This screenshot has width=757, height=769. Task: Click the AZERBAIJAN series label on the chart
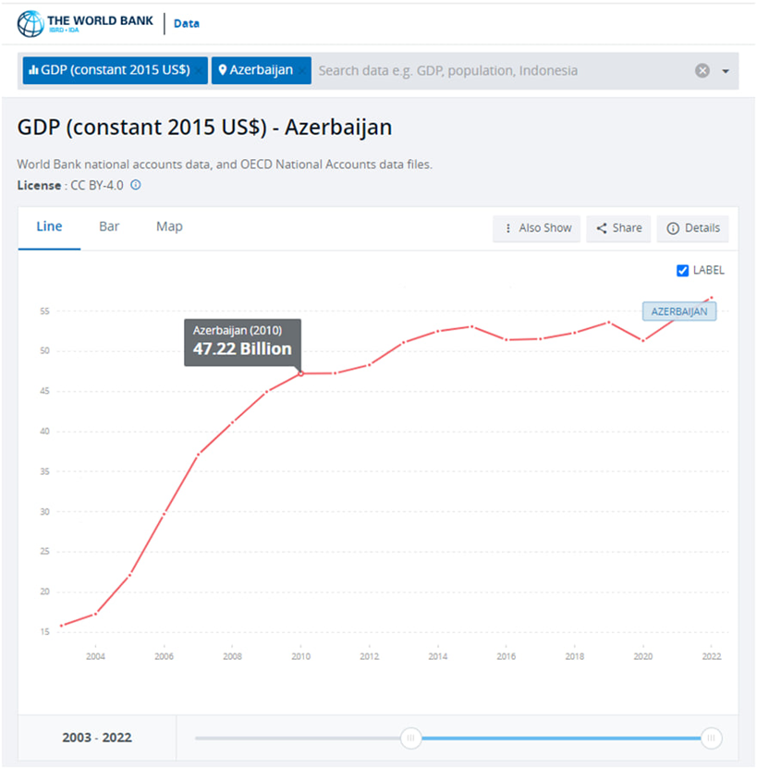[x=678, y=311]
